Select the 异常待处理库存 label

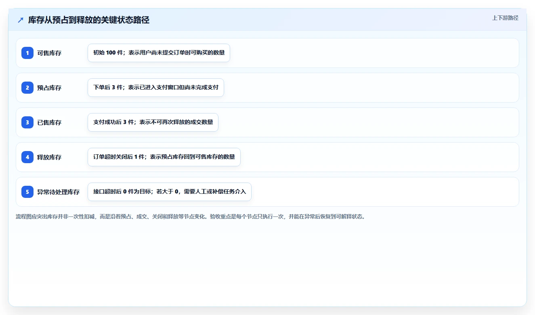(59, 192)
